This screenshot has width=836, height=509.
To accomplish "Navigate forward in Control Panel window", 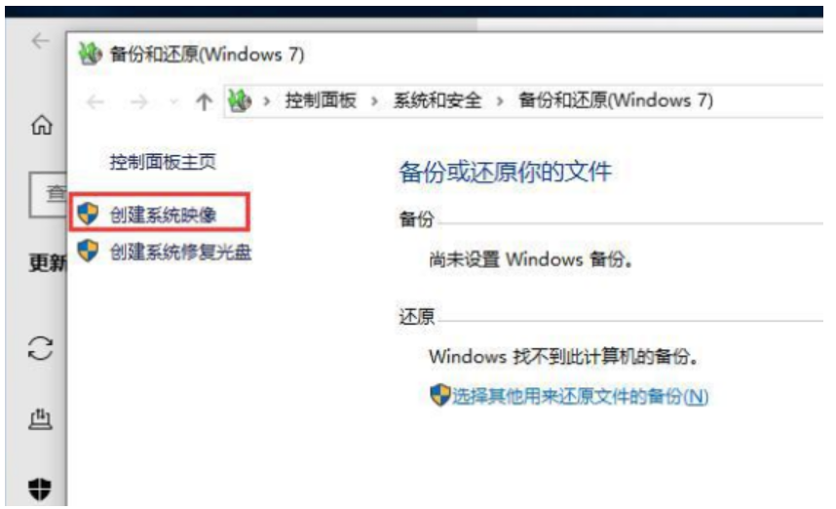I will coord(139,101).
